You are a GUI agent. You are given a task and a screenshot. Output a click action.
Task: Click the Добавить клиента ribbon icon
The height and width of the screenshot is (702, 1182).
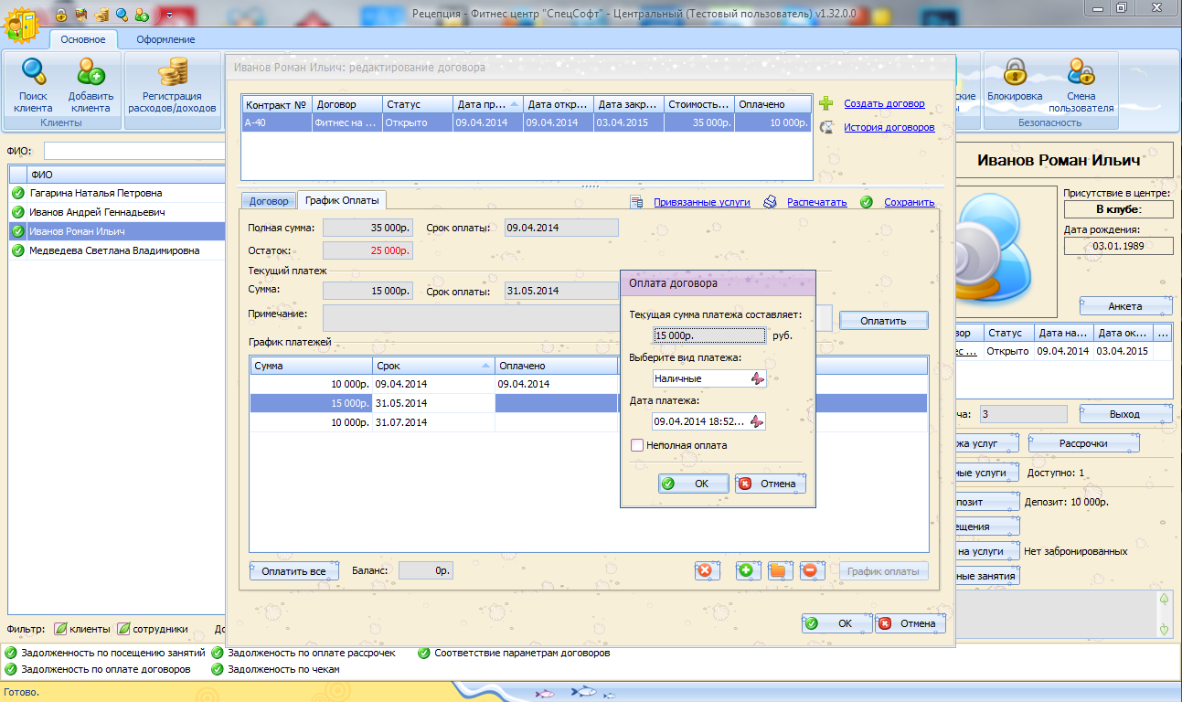(x=91, y=72)
